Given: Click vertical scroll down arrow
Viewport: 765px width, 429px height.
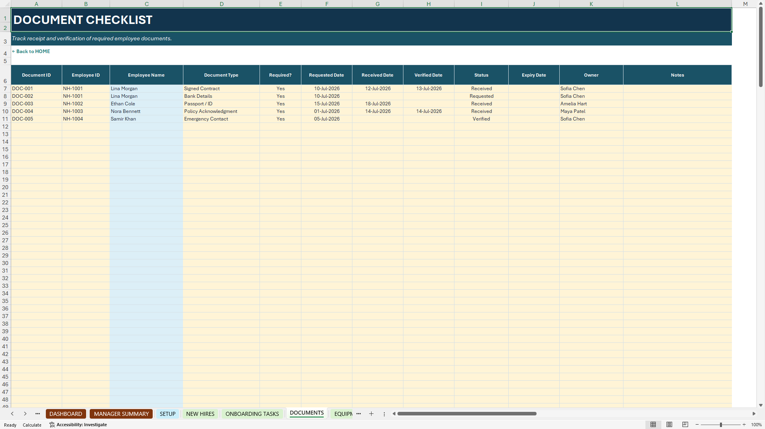Looking at the screenshot, I should point(761,405).
